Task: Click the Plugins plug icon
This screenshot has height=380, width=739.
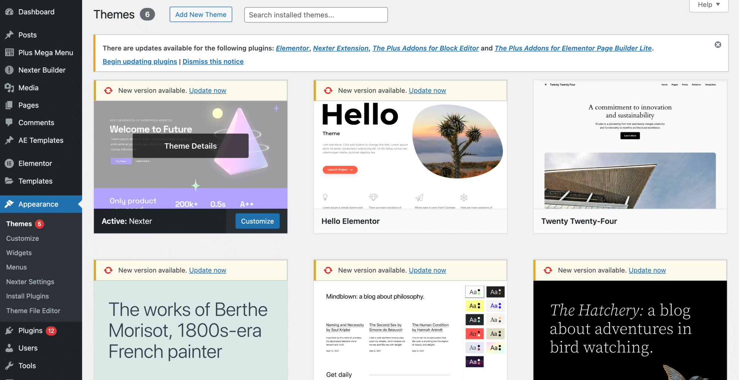Action: [x=9, y=331]
